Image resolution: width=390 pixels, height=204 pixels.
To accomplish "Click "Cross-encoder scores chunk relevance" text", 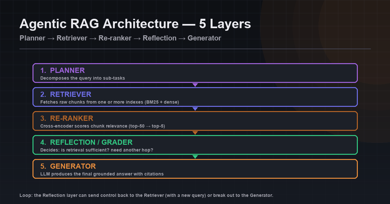I will pos(84,126).
